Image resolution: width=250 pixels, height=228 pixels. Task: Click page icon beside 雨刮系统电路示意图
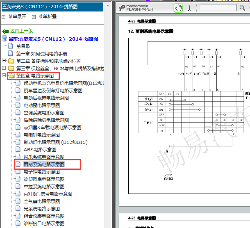(18, 164)
